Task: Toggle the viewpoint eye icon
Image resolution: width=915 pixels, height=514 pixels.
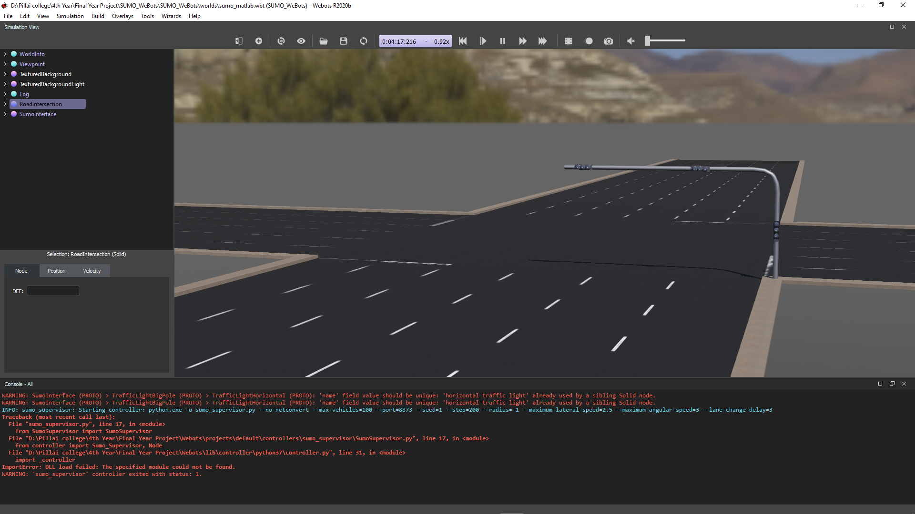Action: 301,41
